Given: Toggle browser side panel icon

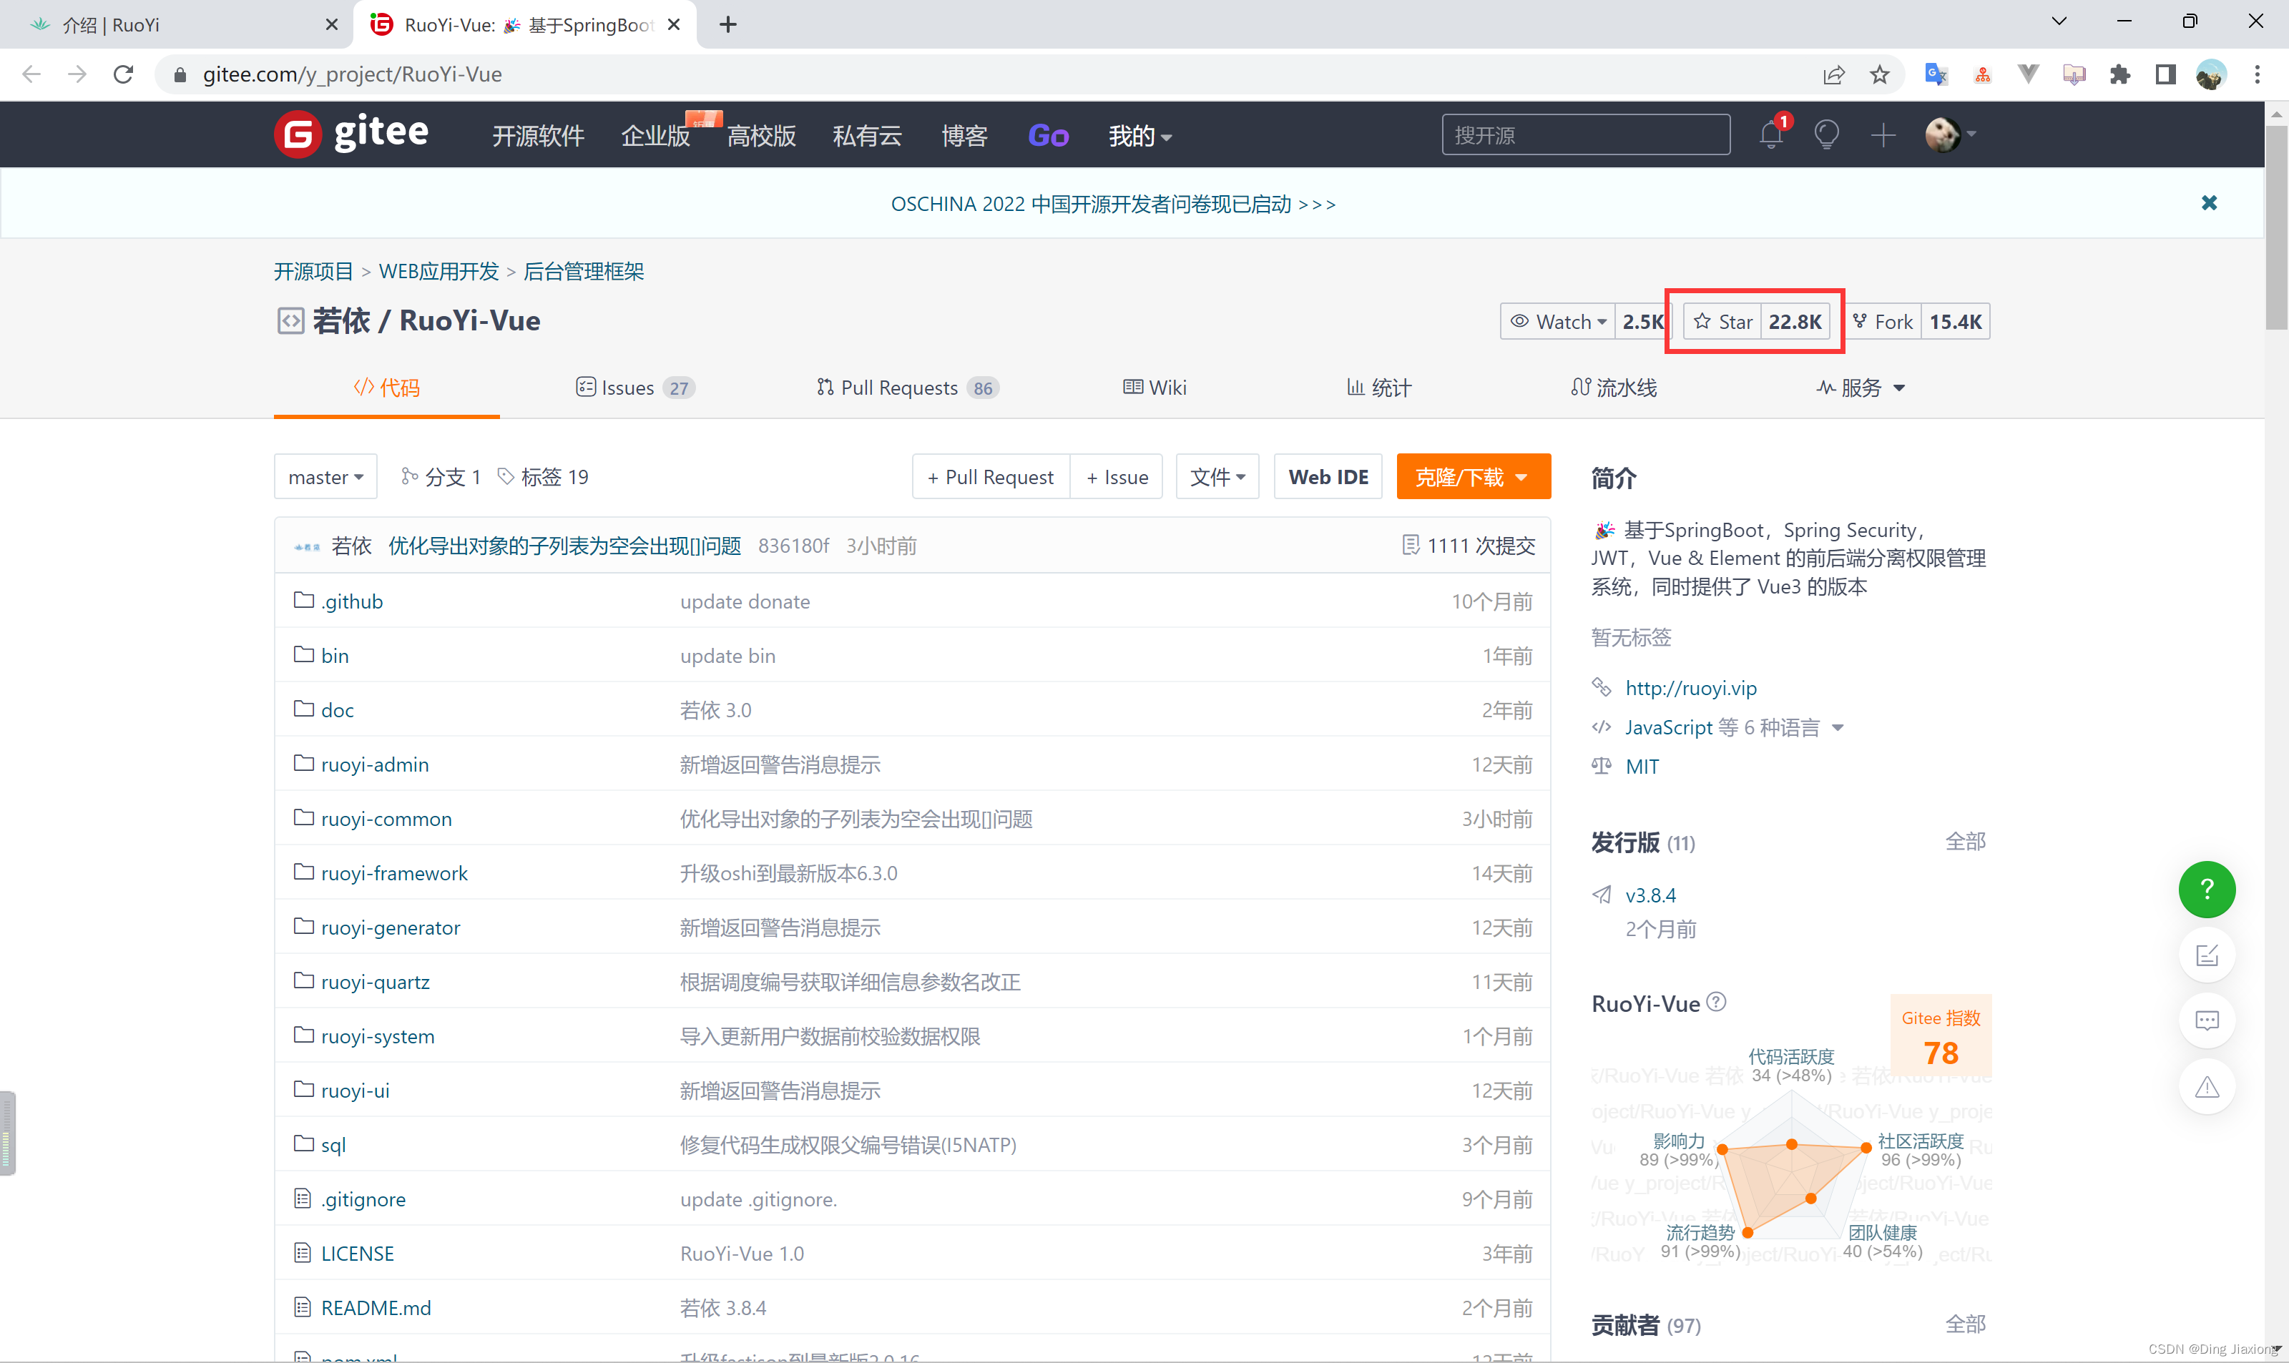Looking at the screenshot, I should [2165, 74].
